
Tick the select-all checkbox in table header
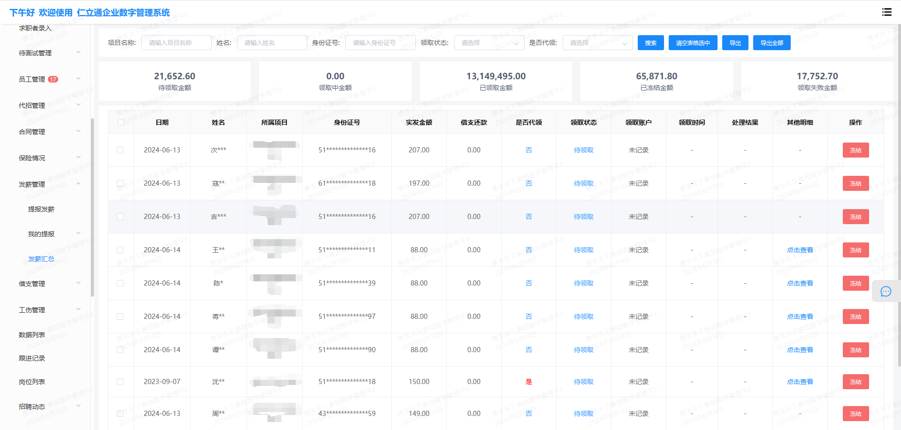(x=121, y=122)
